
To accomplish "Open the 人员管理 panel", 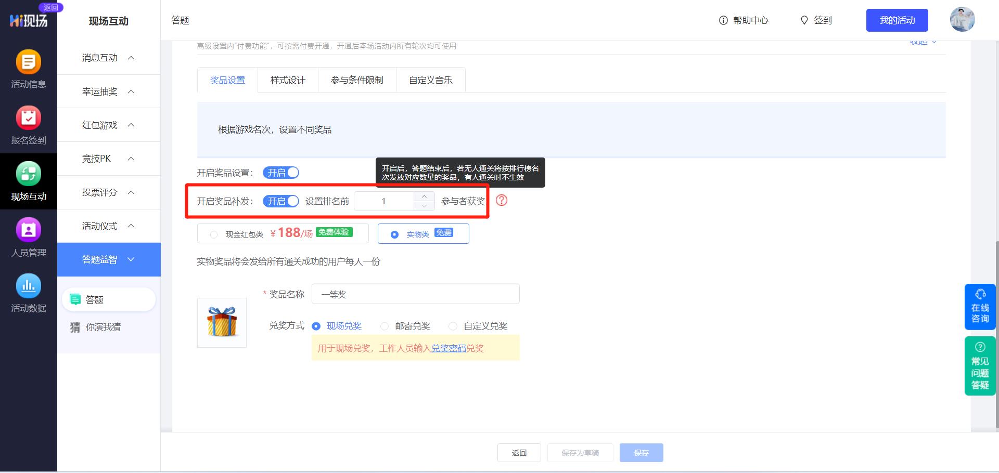I will pyautogui.click(x=29, y=238).
